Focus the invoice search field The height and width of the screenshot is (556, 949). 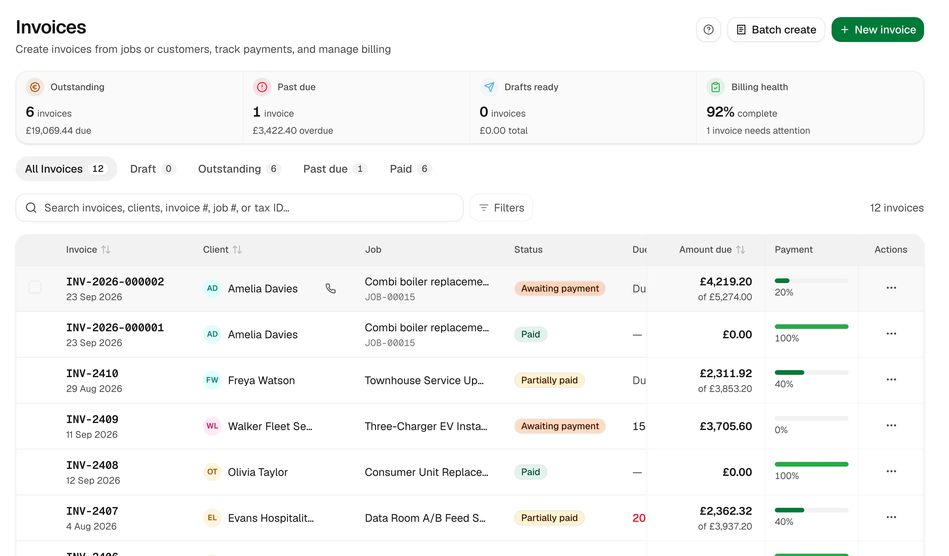(240, 208)
